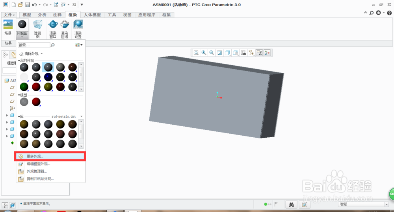The width and height of the screenshot is (394, 212).
Task: Open the appearance view options dropdown
Action: [x=79, y=45]
